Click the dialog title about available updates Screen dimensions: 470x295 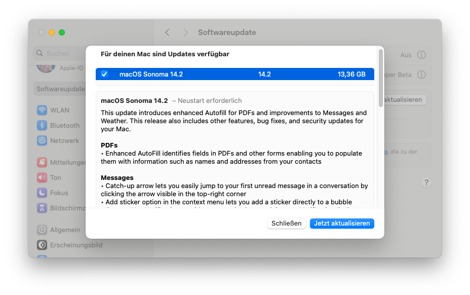coord(165,54)
